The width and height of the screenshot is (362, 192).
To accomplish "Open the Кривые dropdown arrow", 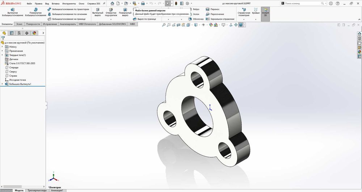I will (256, 19).
